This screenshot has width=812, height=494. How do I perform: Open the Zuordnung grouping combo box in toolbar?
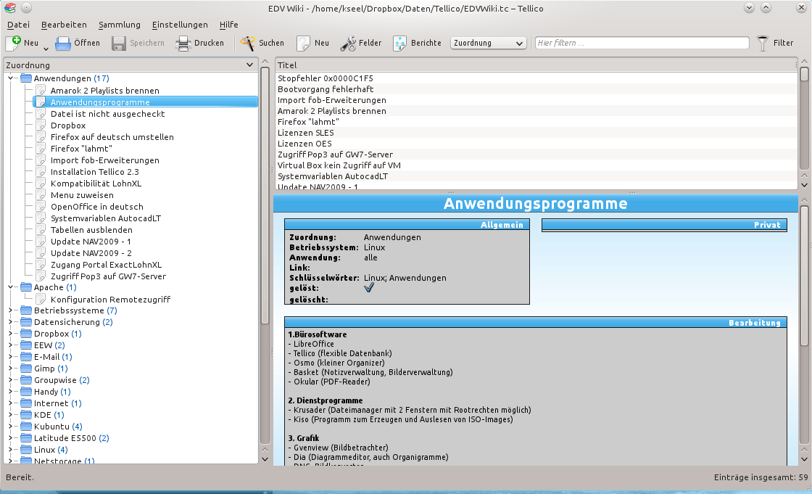489,43
